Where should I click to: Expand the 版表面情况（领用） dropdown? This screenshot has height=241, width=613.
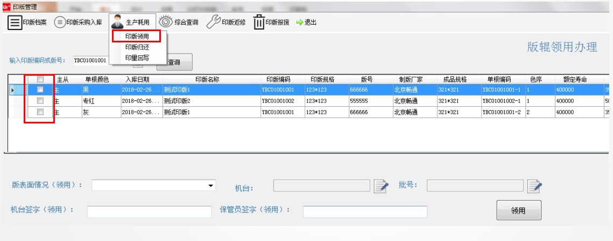pos(210,186)
